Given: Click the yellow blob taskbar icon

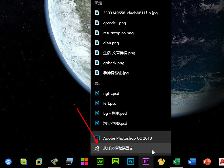Looking at the screenshot, I should 161,161.
